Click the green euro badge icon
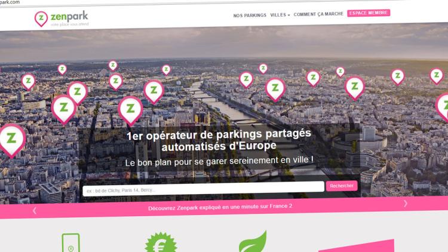The image size is (448, 252). point(161,242)
